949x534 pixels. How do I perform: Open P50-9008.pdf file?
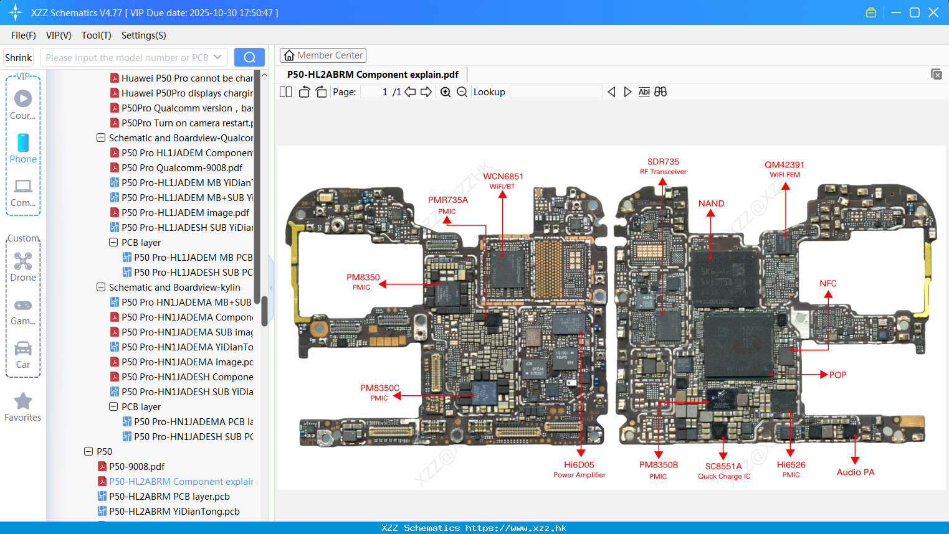click(x=131, y=467)
